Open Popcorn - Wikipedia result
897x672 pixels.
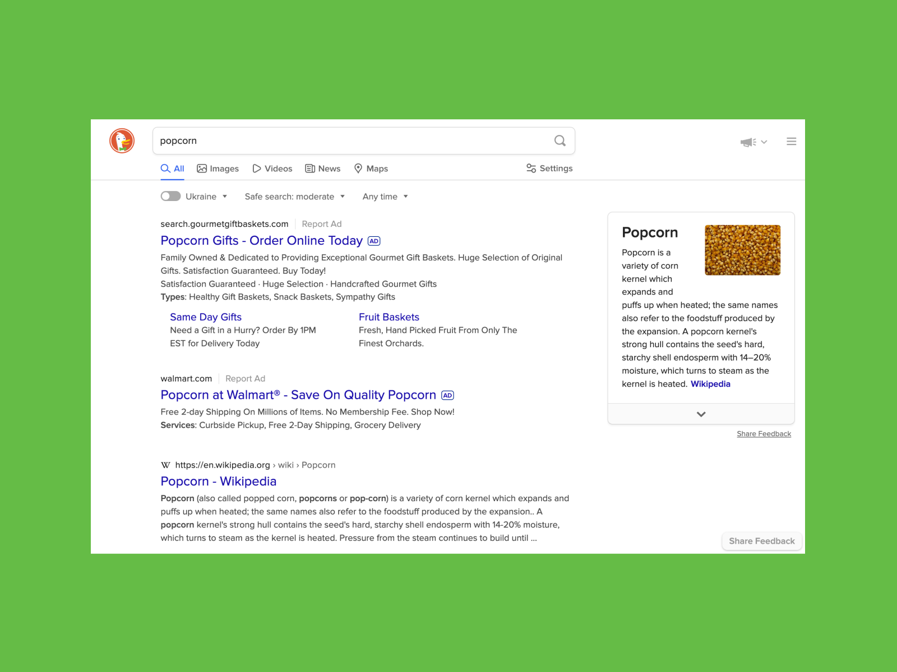tap(219, 481)
